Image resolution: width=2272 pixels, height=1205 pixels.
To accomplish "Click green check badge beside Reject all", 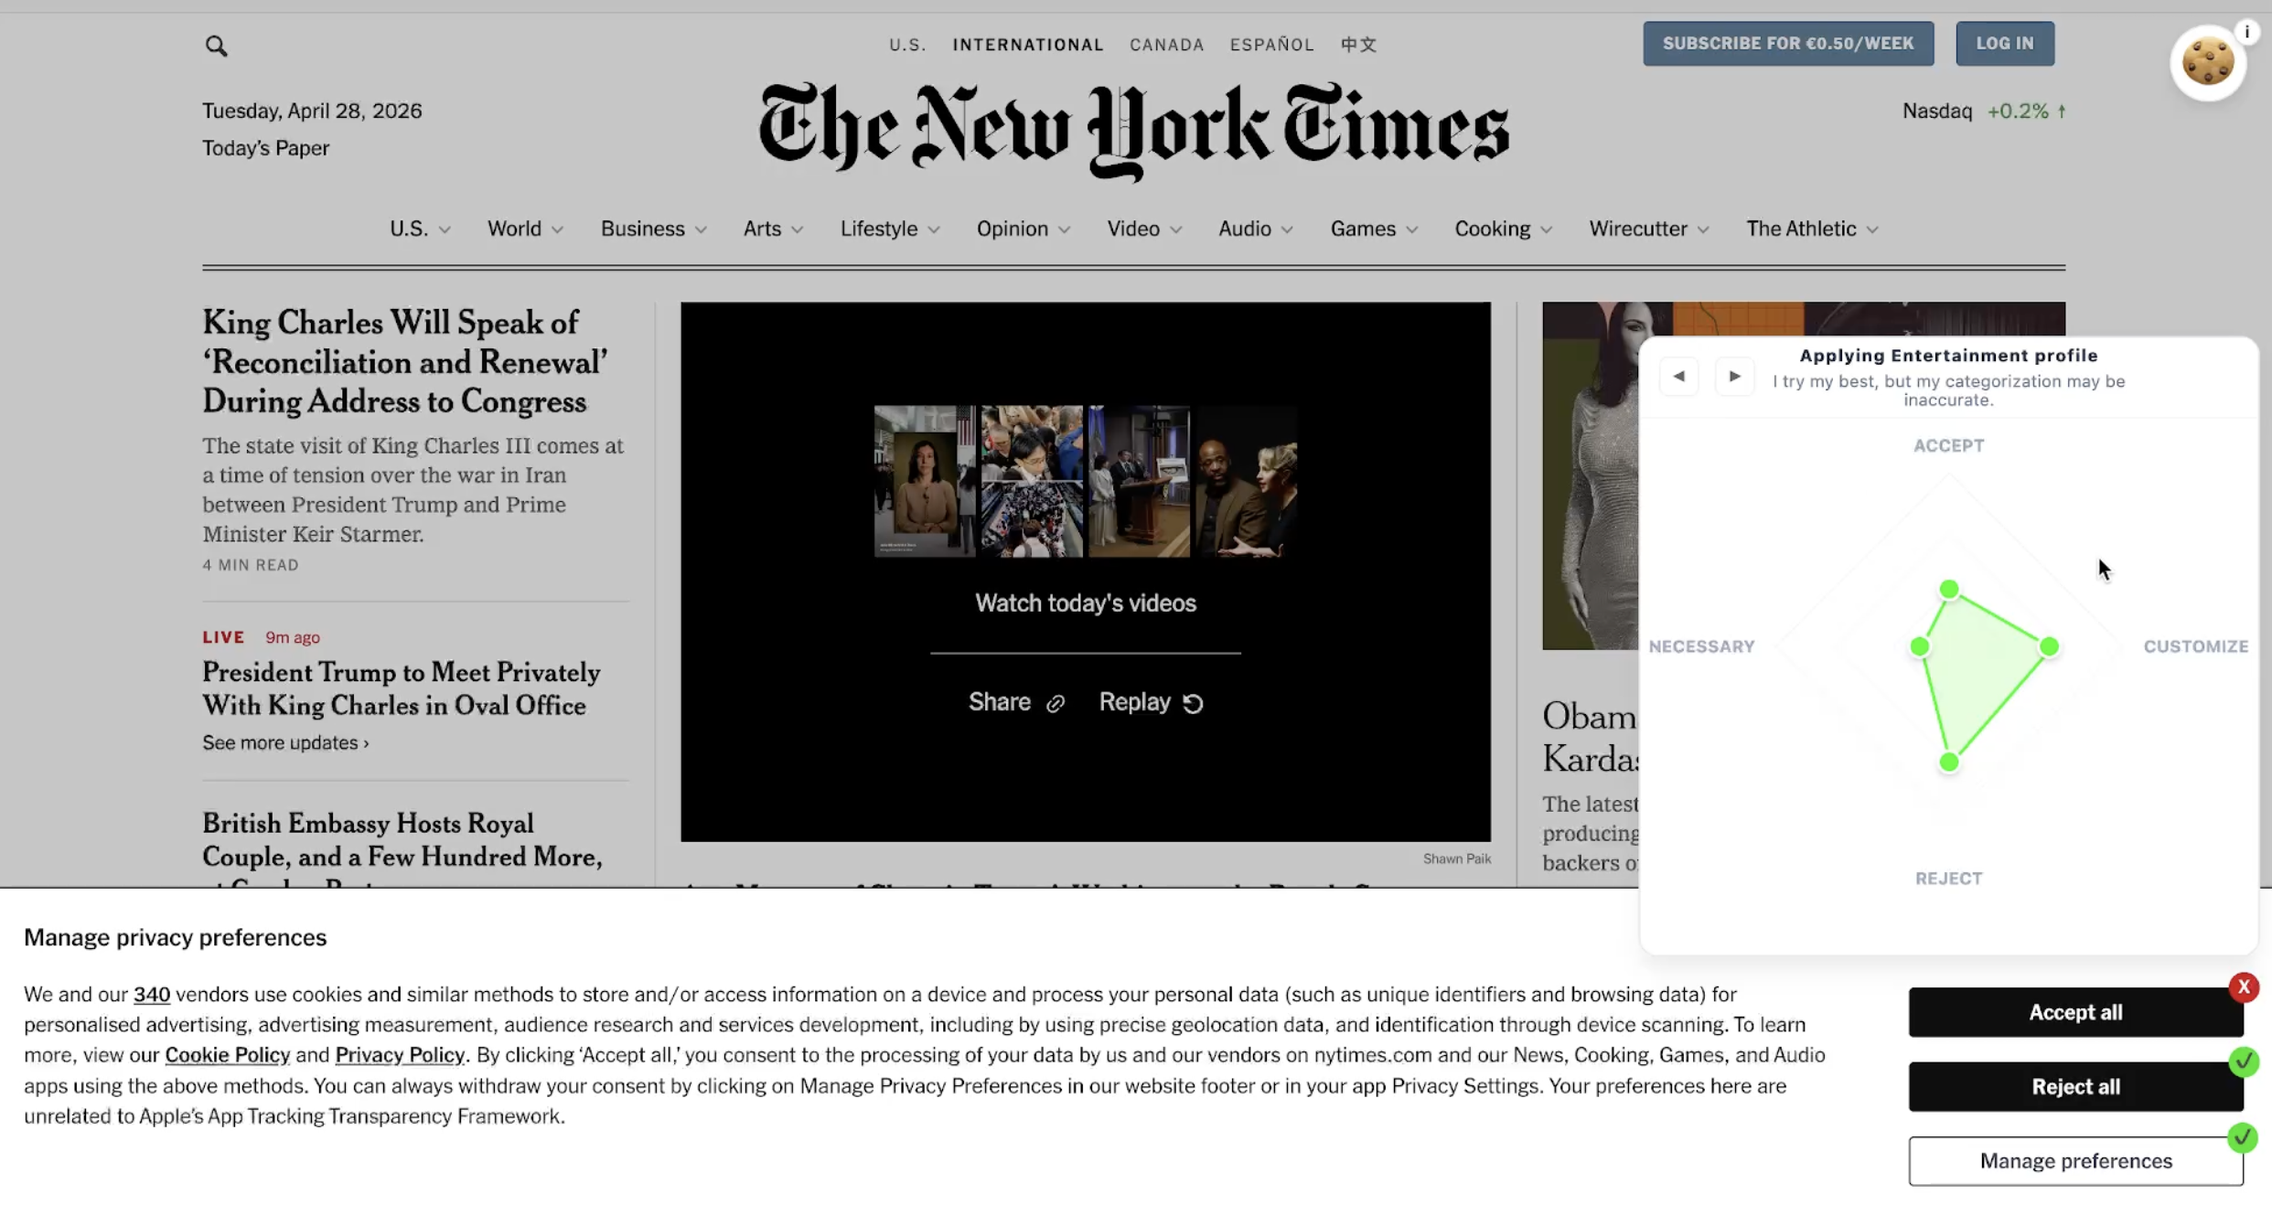I will point(2244,1062).
